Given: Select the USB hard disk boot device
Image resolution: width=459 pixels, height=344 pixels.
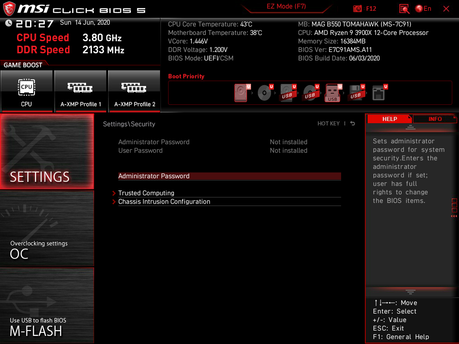Looking at the screenshot, I should pyautogui.click(x=288, y=93).
